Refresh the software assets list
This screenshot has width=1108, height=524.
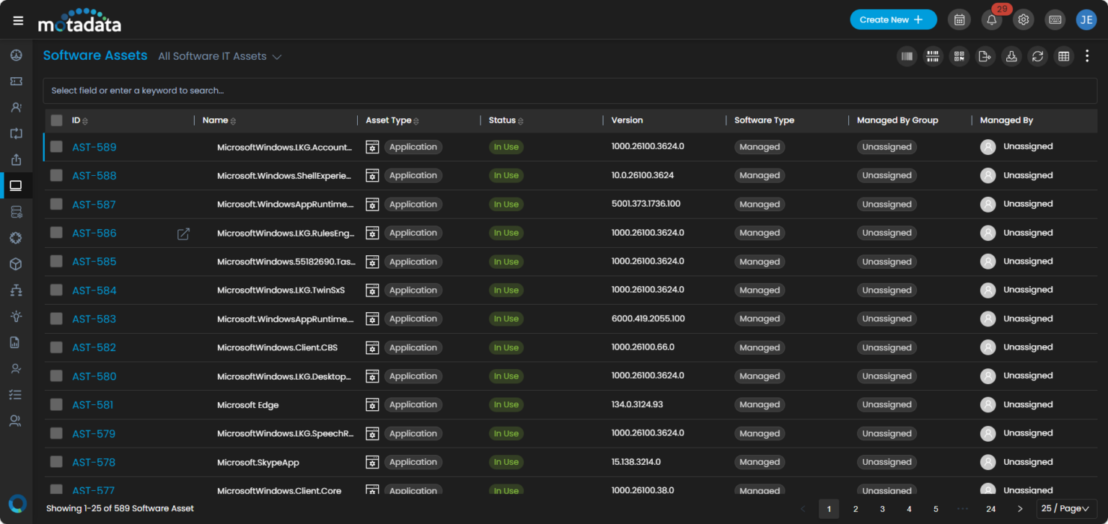click(x=1037, y=56)
